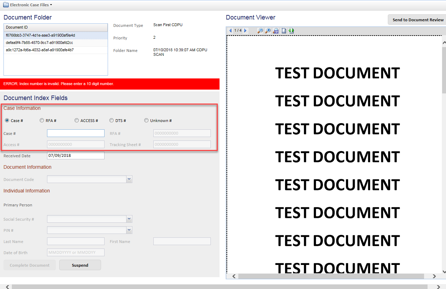The width and height of the screenshot is (446, 289).
Task: Expand the Social Security # combo box
Action: point(129,219)
